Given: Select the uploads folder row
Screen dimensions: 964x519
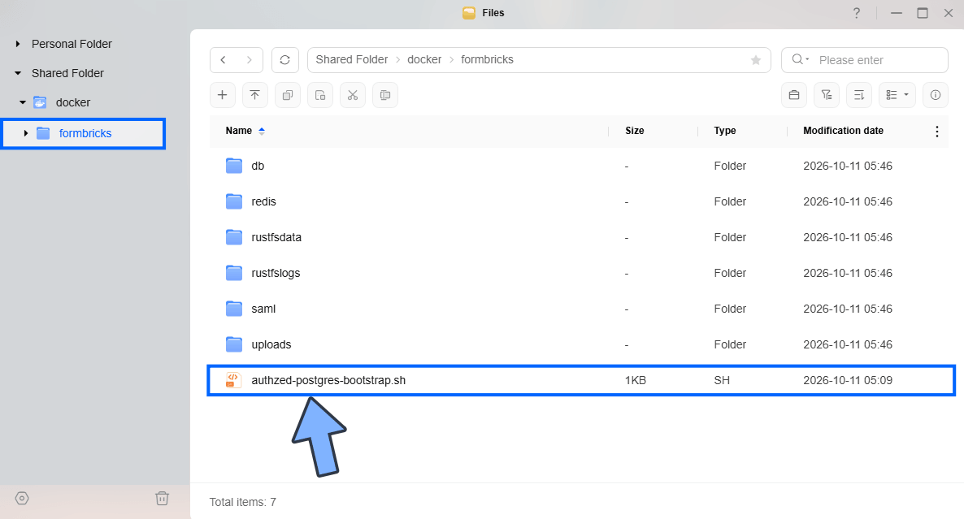Looking at the screenshot, I should tap(579, 344).
